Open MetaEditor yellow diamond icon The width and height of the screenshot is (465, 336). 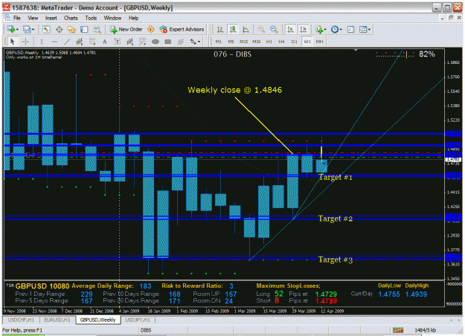[x=150, y=29]
